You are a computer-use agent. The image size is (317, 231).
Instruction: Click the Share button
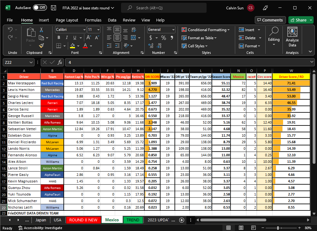click(298, 20)
